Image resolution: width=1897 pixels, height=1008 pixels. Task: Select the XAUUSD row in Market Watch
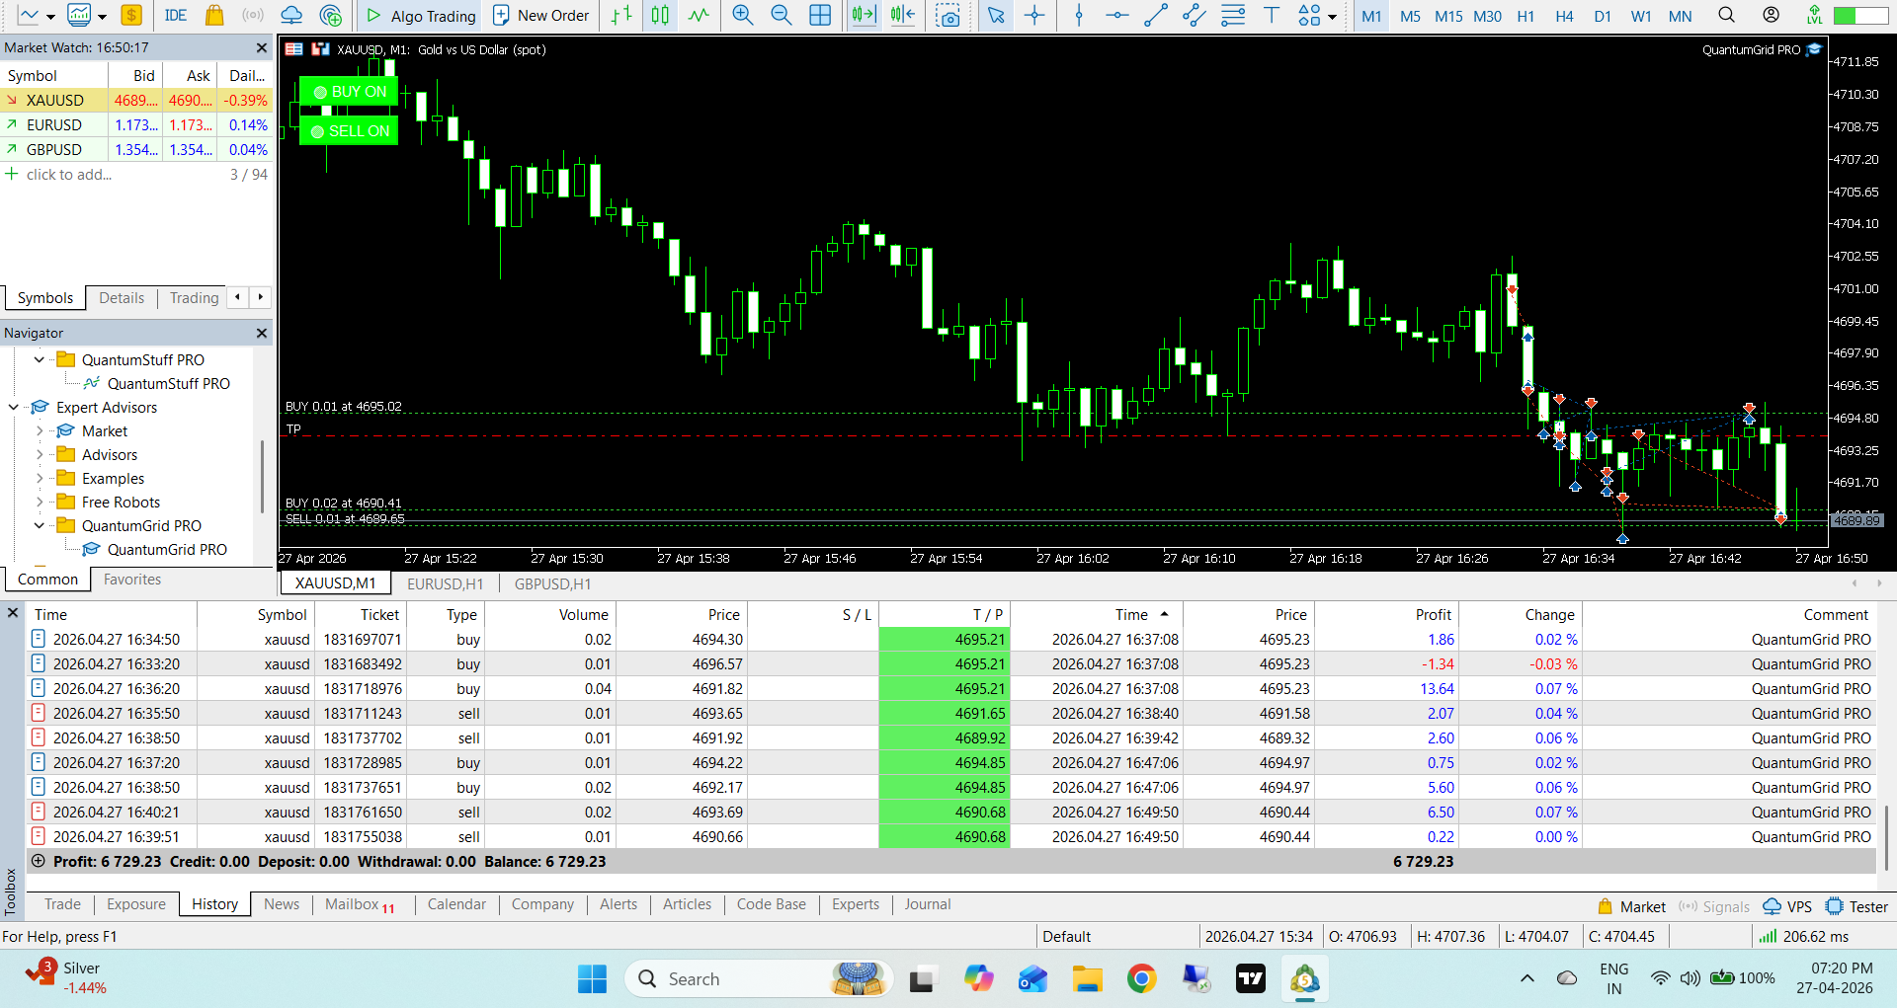pos(136,101)
